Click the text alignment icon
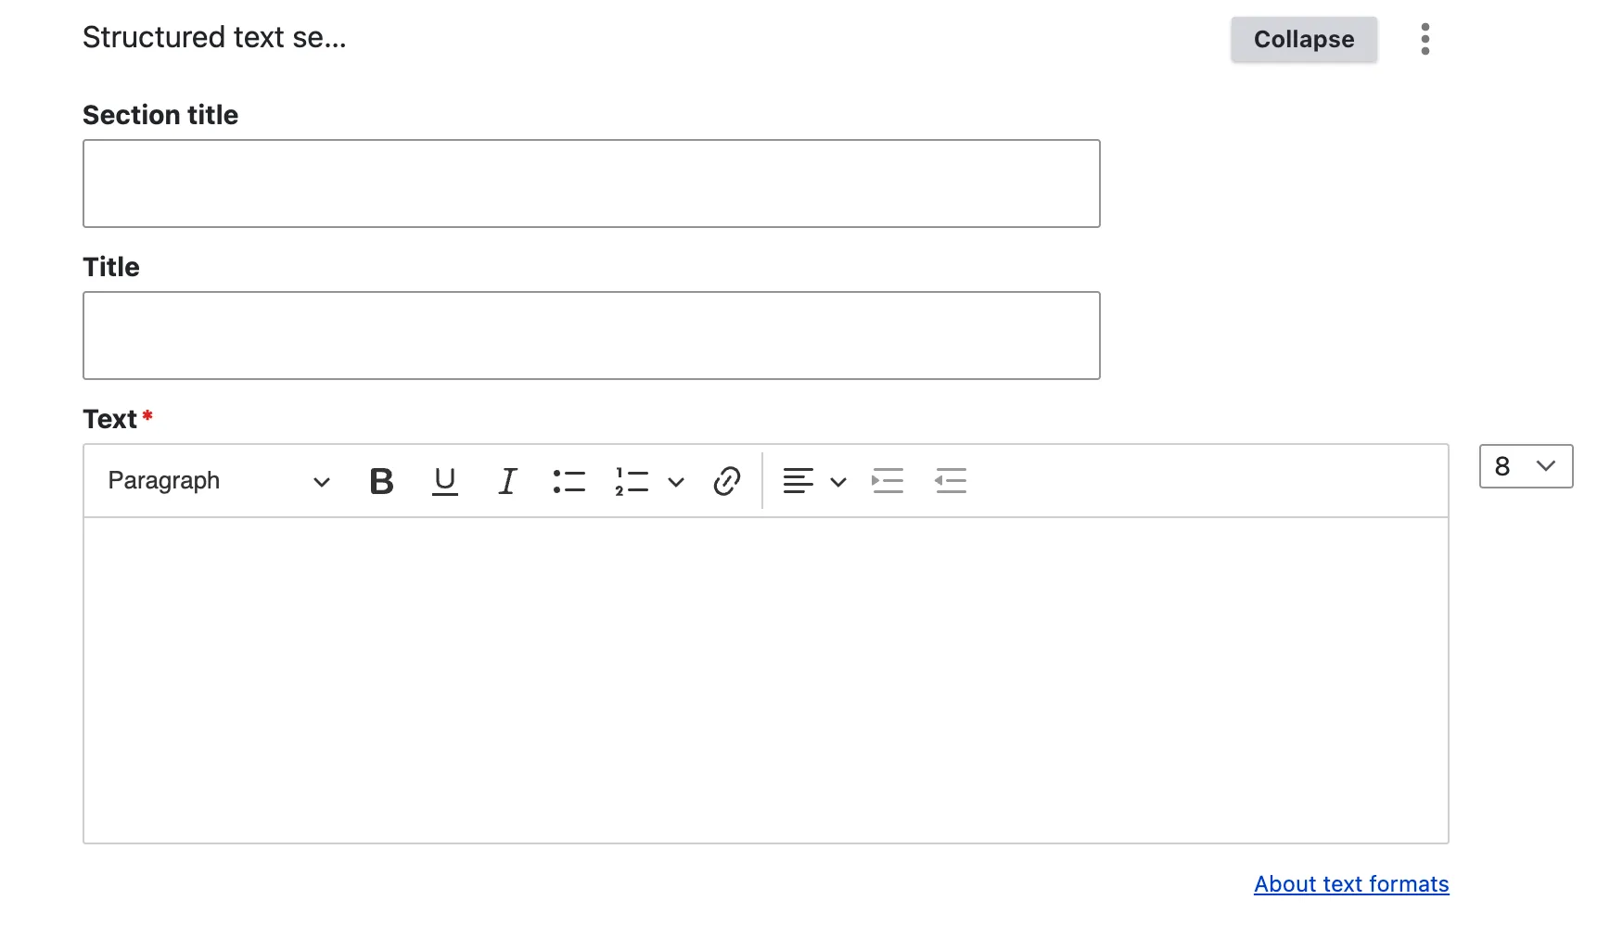Image resolution: width=1610 pixels, height=938 pixels. coord(798,481)
